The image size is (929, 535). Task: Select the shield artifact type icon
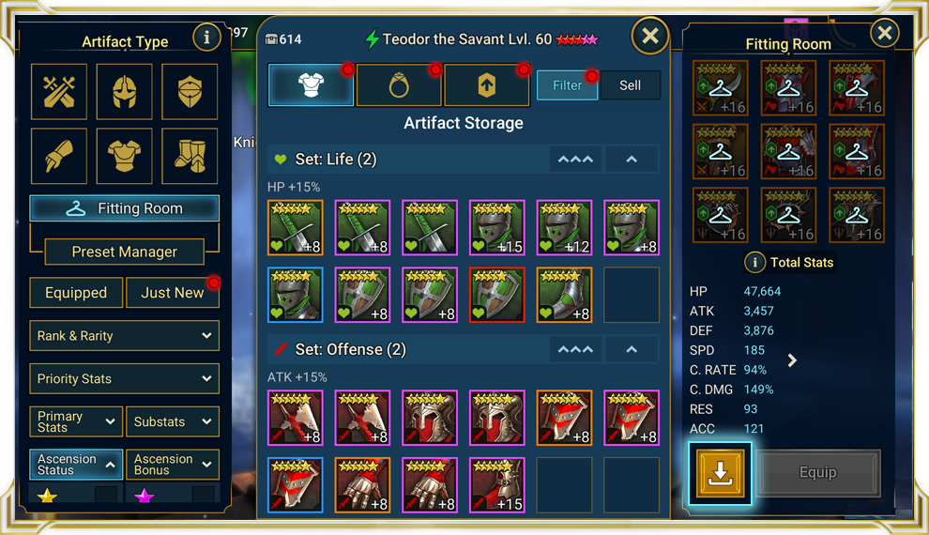[190, 92]
